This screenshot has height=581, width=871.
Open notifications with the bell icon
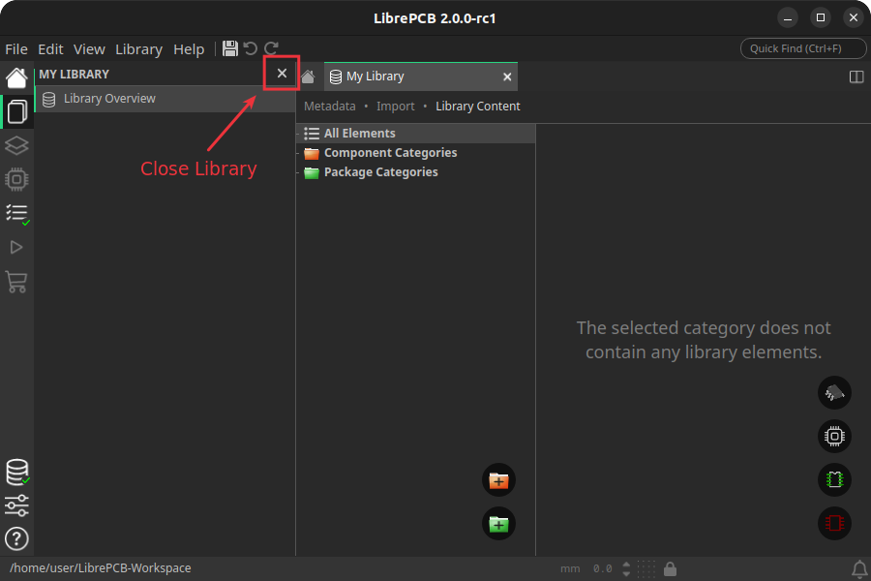pos(858,568)
